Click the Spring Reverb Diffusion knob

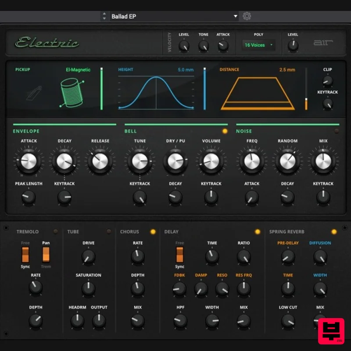coord(320,256)
